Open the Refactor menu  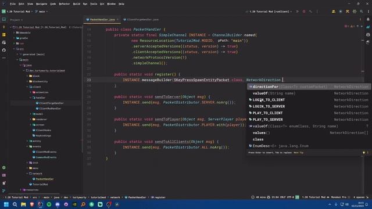pos(65,4)
